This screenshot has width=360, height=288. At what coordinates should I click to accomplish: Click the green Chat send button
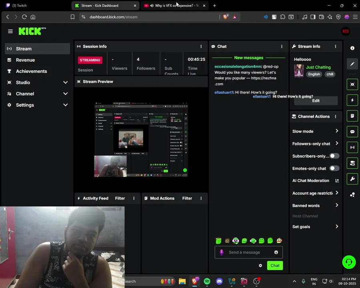click(x=275, y=266)
